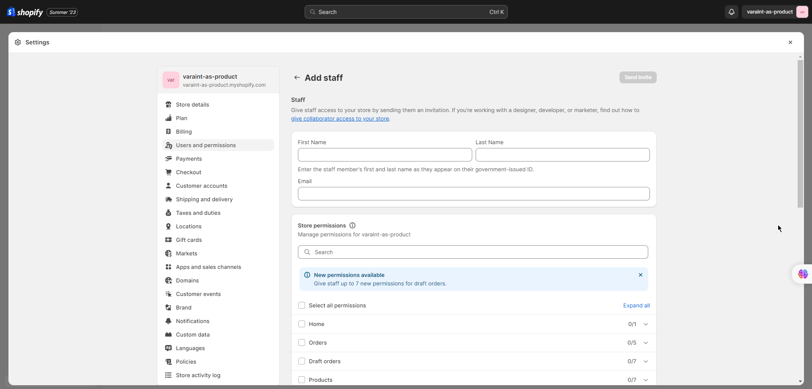Viewport: 812px width, 389px height.
Task: Click the Gift cards icon
Action: (168, 240)
